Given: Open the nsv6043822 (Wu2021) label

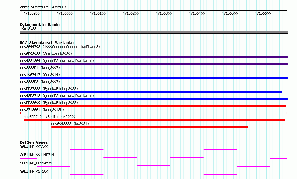Looking at the screenshot, I should [70, 124].
